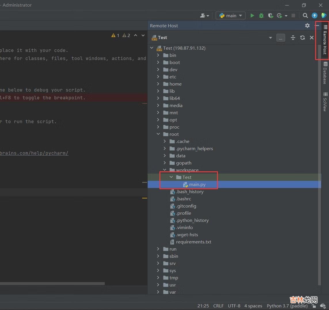The image size is (329, 310).
Task: Collapse the root folder
Action: [158, 134]
